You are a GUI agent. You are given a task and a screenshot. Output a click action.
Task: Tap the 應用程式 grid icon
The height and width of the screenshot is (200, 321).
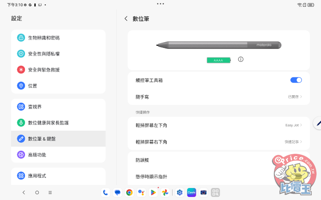(21, 176)
